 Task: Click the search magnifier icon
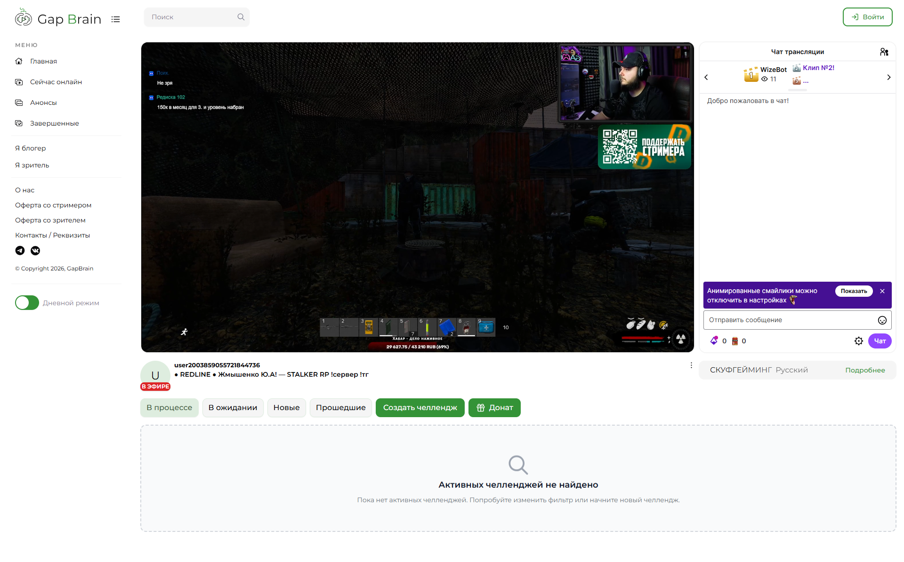point(241,17)
